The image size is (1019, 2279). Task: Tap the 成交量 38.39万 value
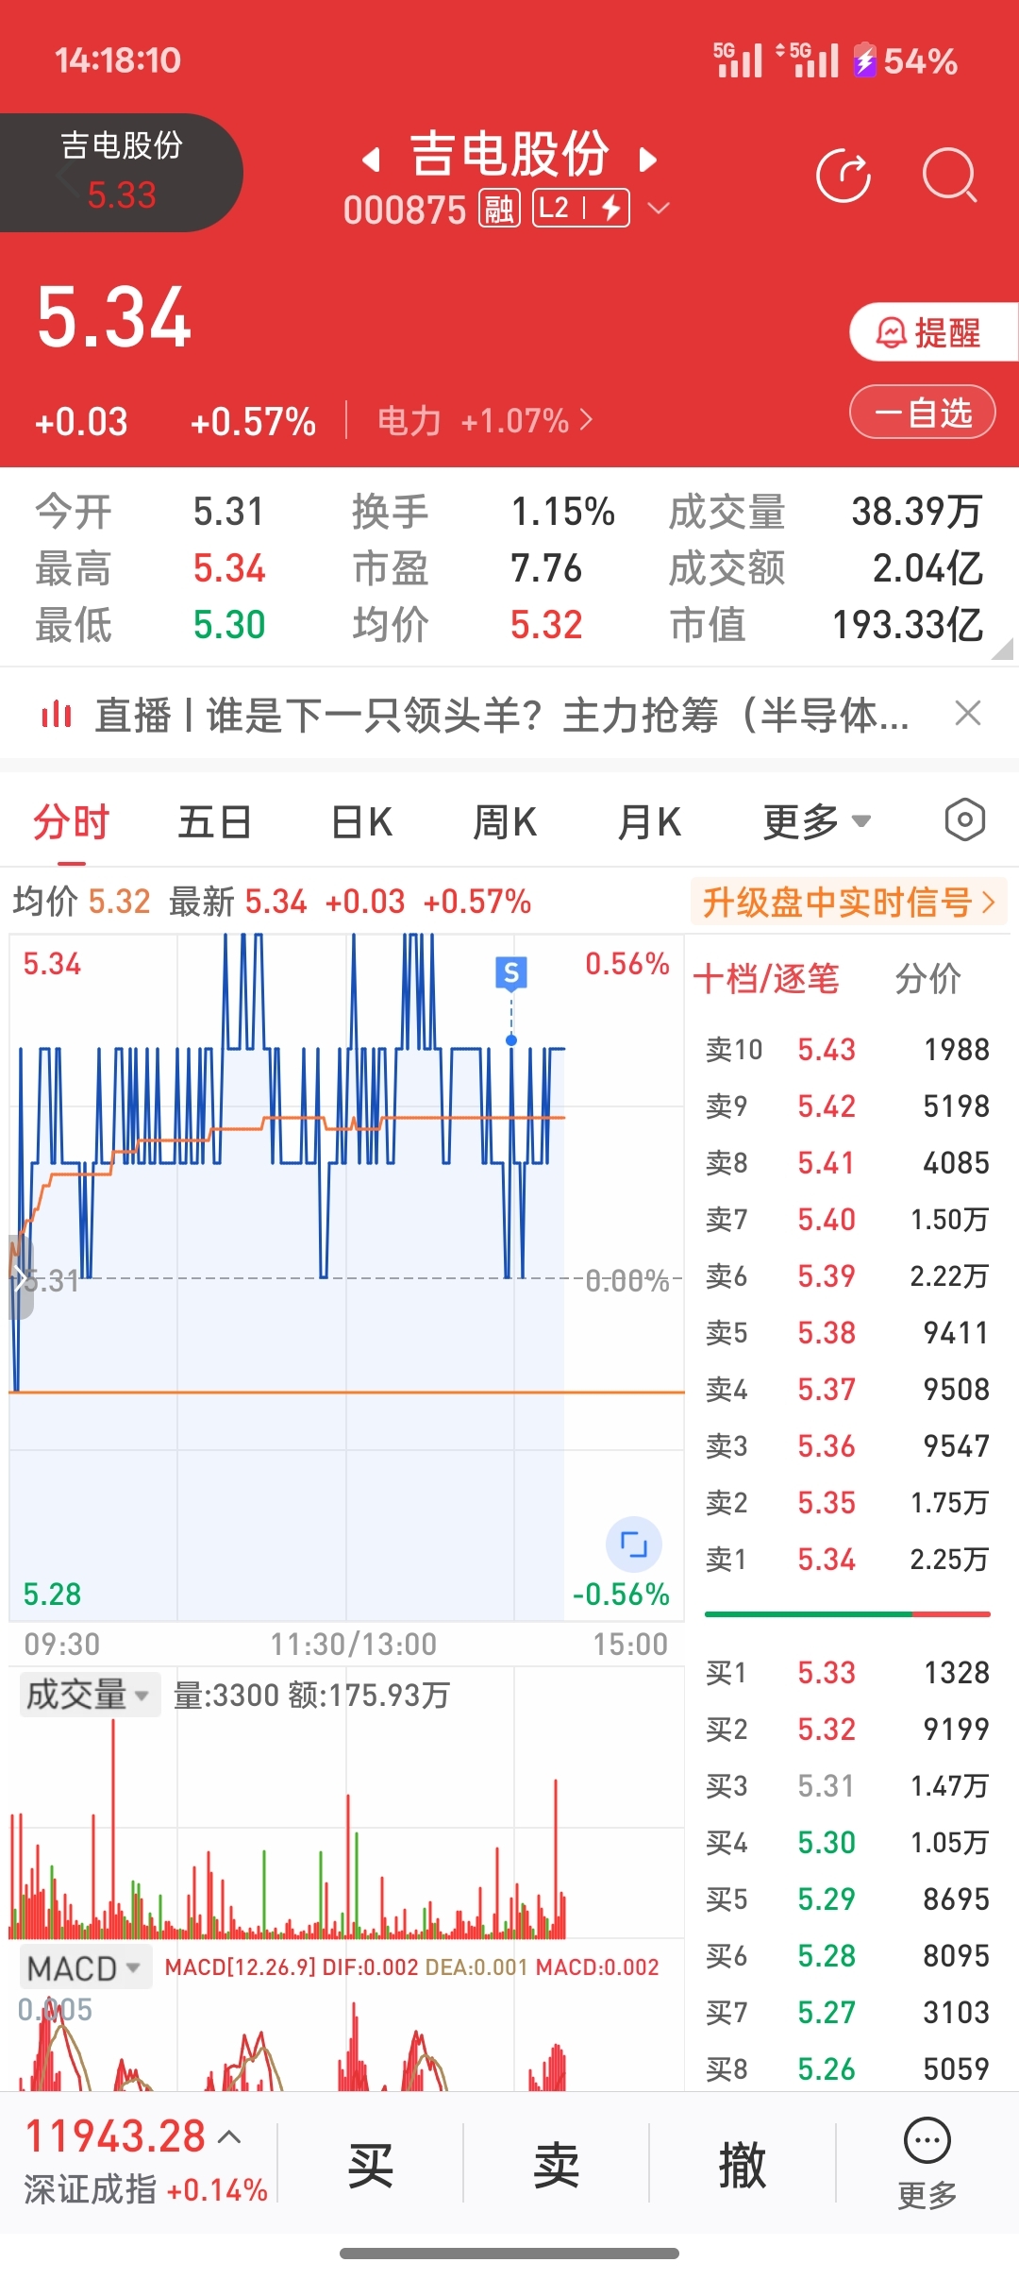(x=917, y=512)
